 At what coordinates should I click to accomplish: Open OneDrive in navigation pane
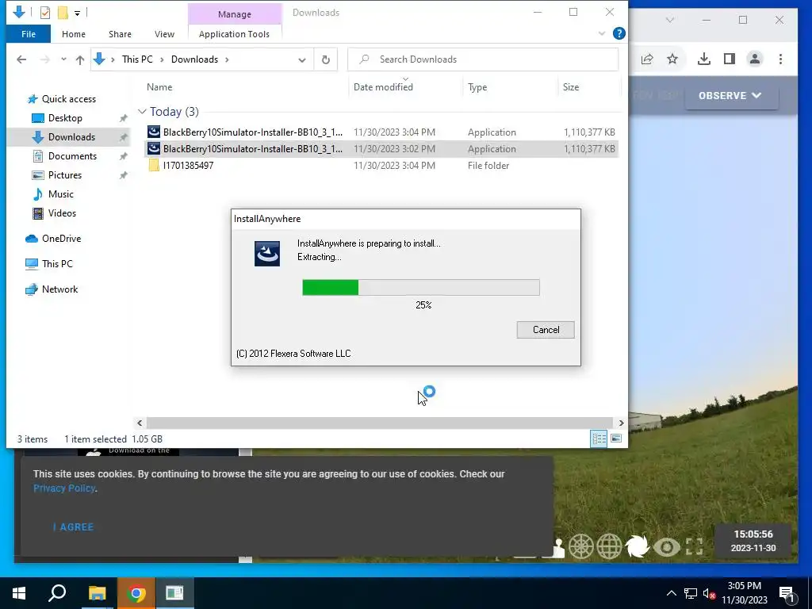(61, 239)
